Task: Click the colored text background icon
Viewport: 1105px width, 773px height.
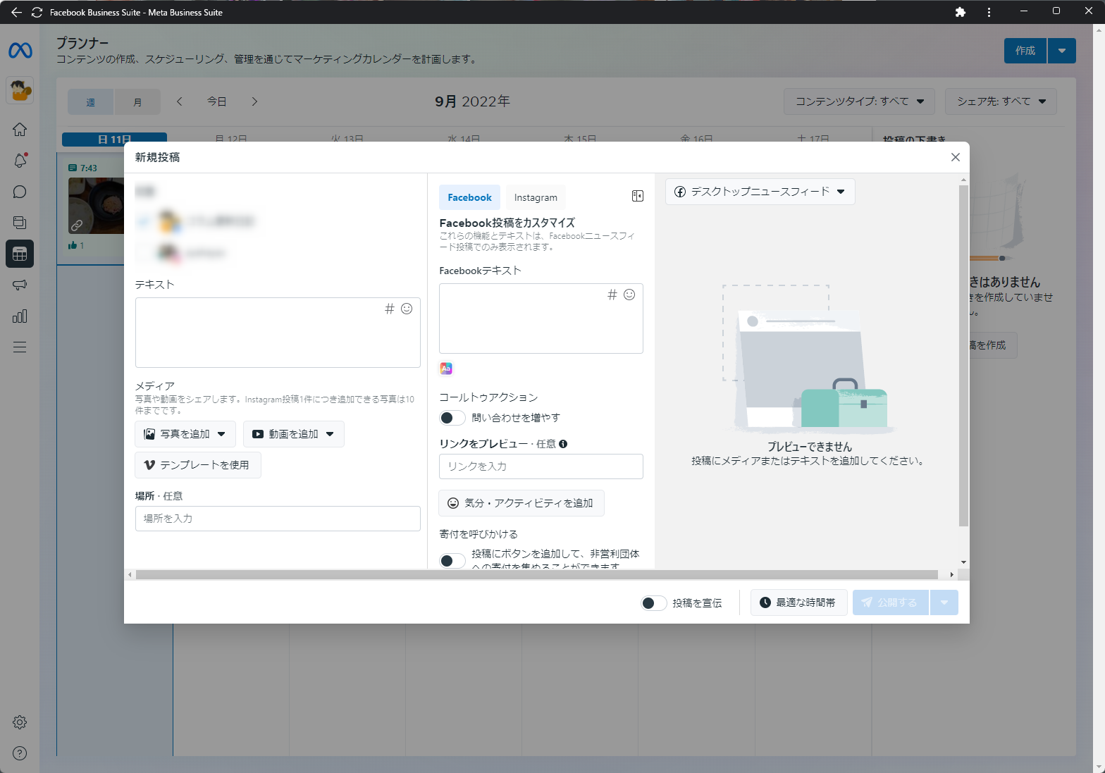Action: pyautogui.click(x=446, y=368)
